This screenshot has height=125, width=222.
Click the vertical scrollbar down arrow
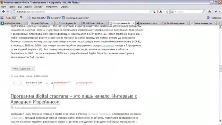coord(221,120)
